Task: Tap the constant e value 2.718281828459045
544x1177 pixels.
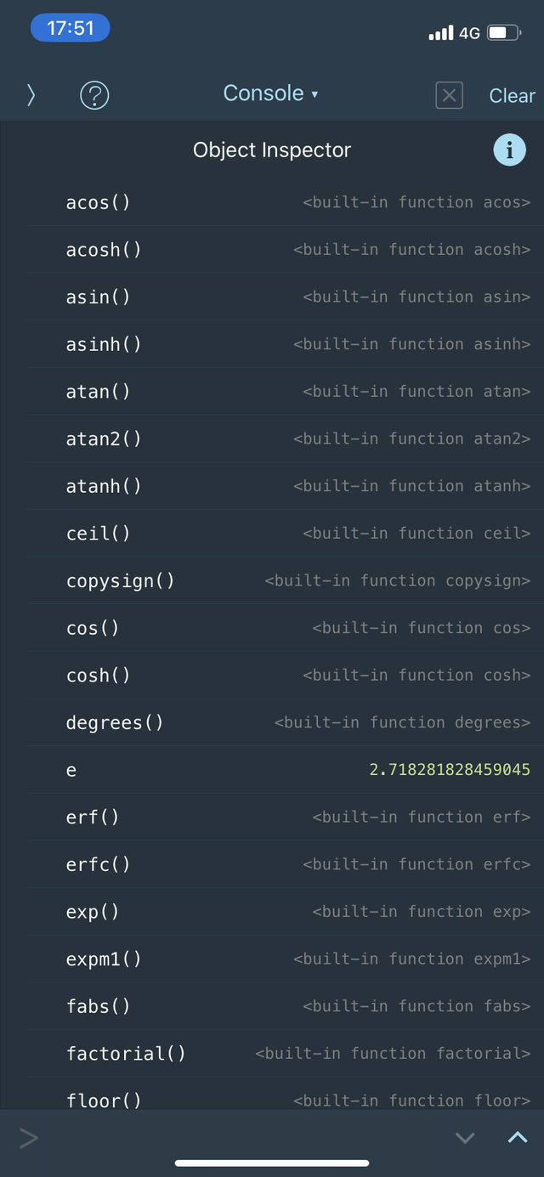Action: (448, 769)
